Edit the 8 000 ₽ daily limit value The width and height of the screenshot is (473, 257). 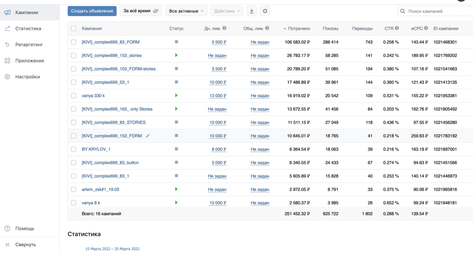[x=219, y=149]
